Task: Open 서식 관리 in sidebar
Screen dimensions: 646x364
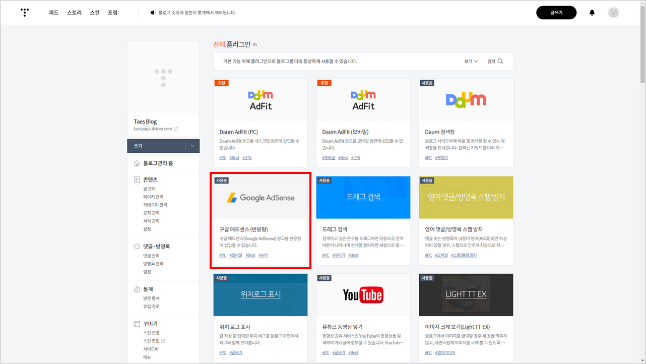Action: [x=151, y=221]
